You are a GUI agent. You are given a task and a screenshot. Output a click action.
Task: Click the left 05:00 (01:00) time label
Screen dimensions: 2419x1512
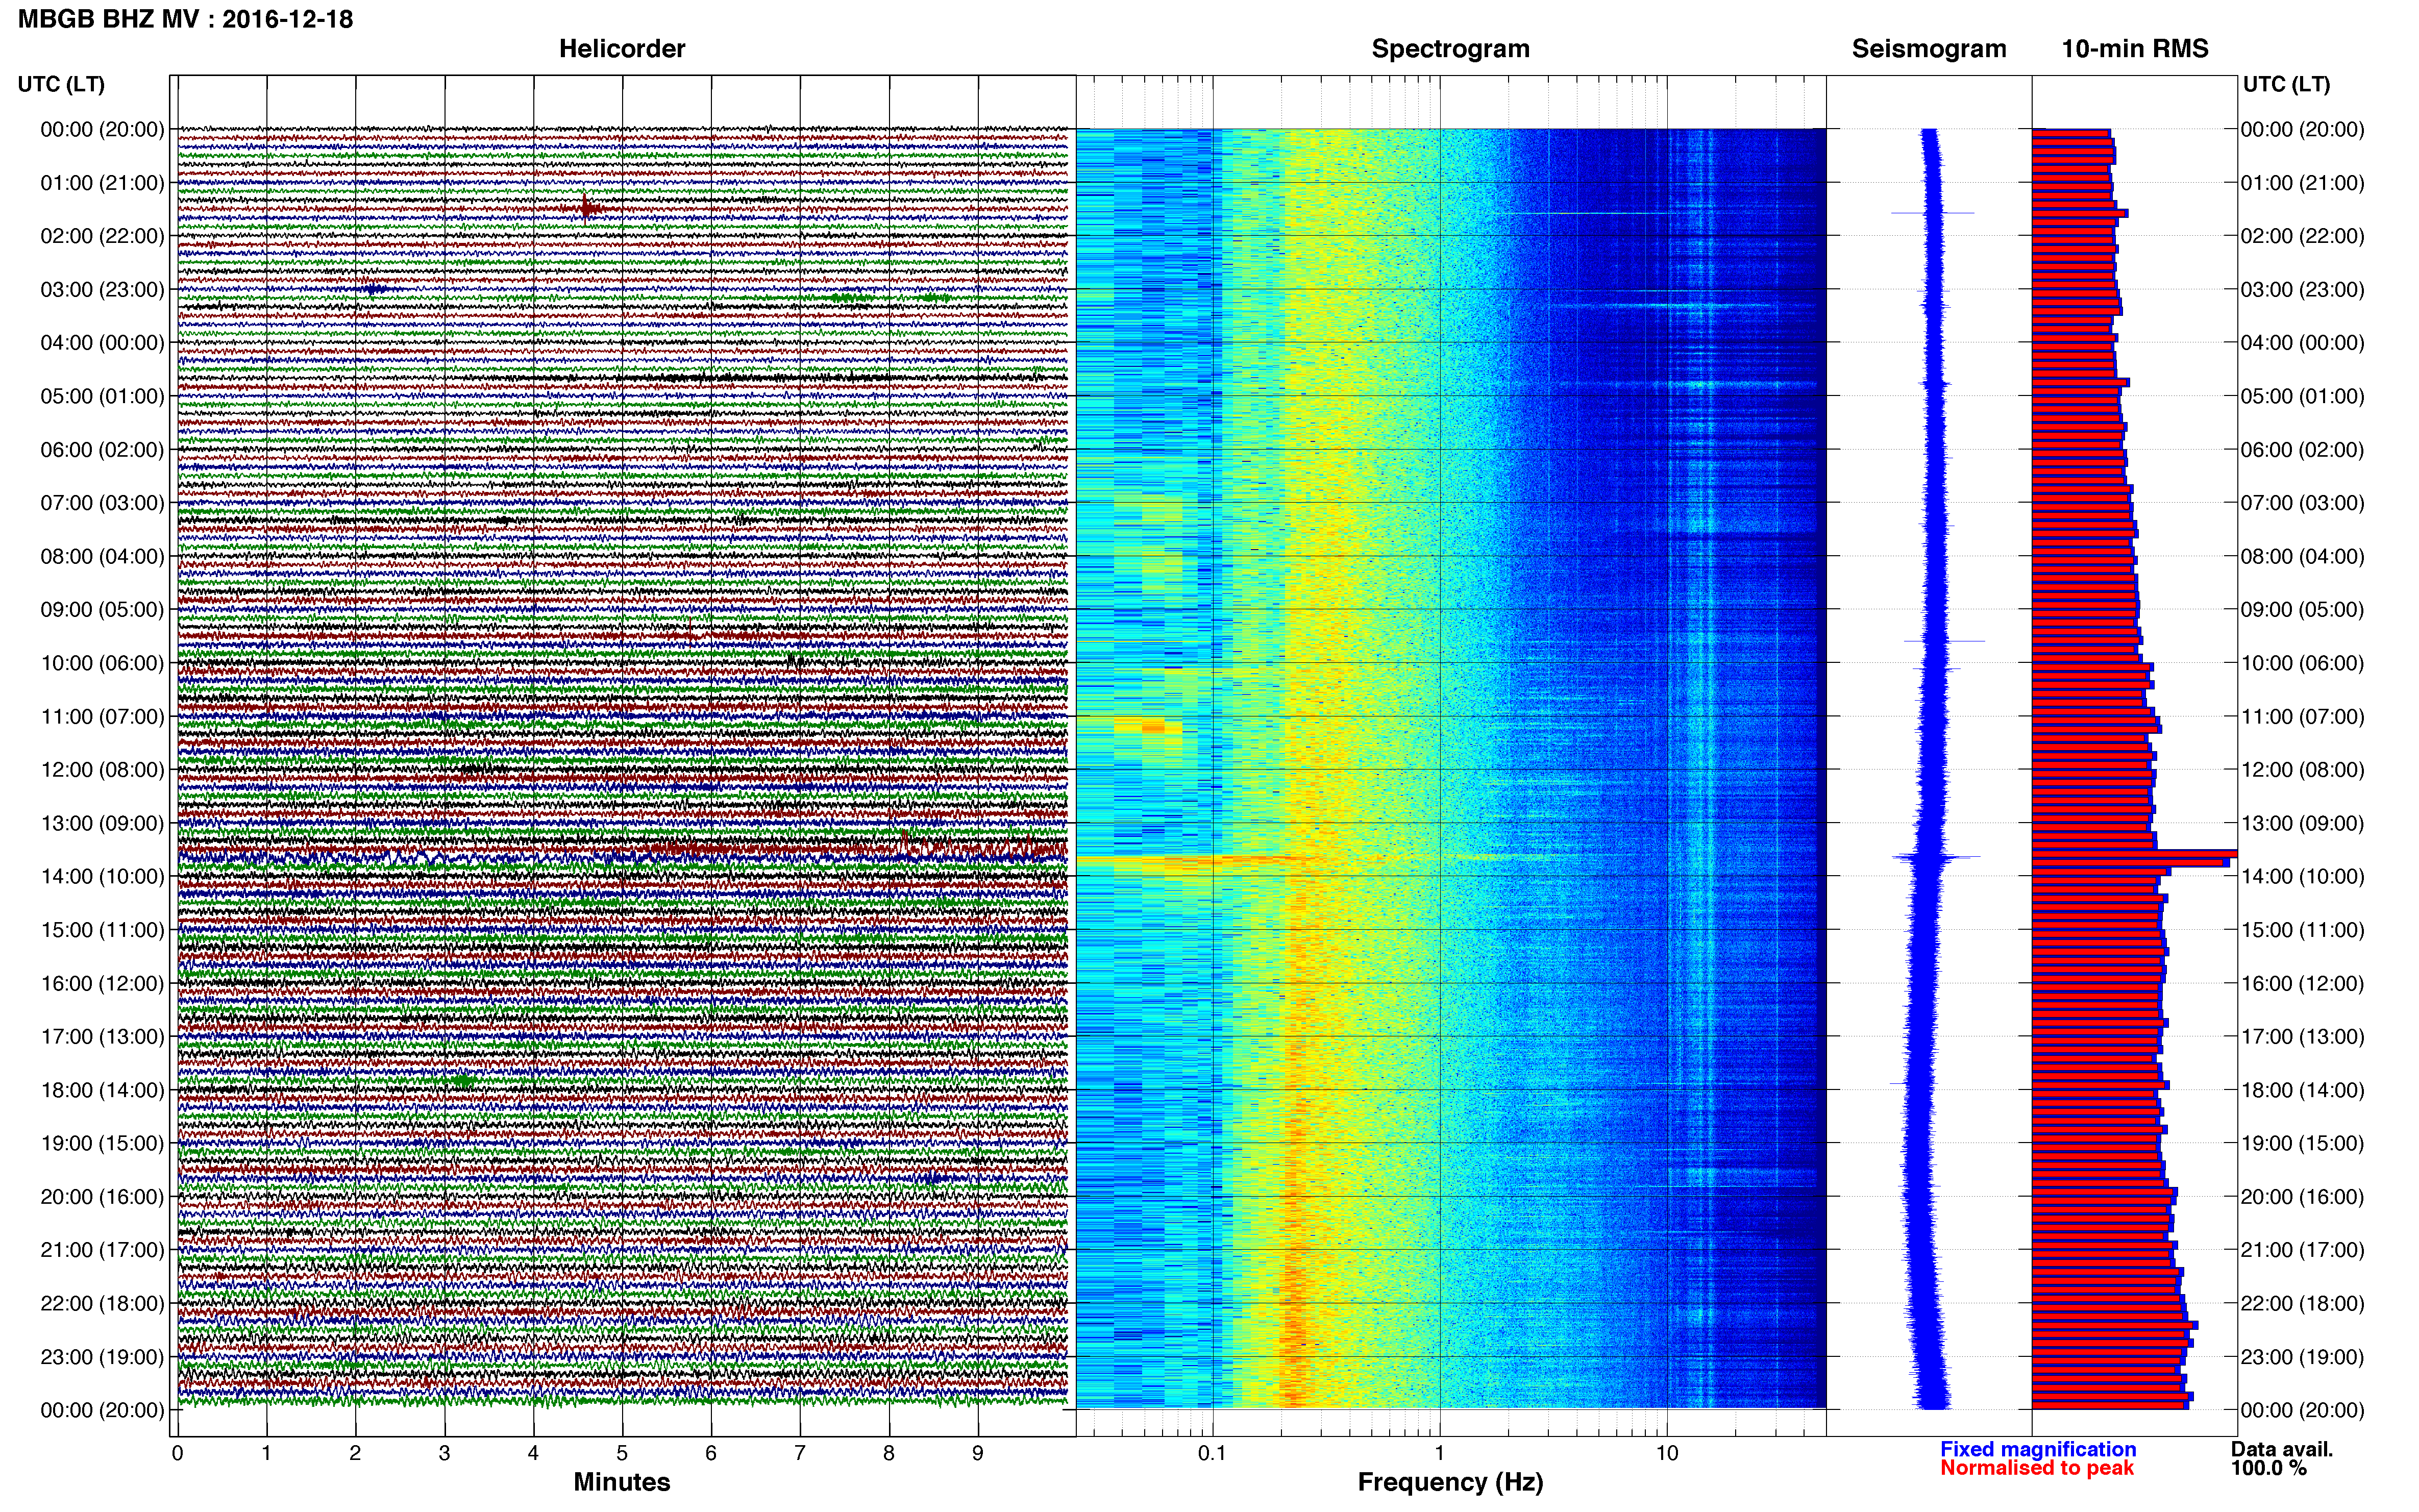pos(102,396)
